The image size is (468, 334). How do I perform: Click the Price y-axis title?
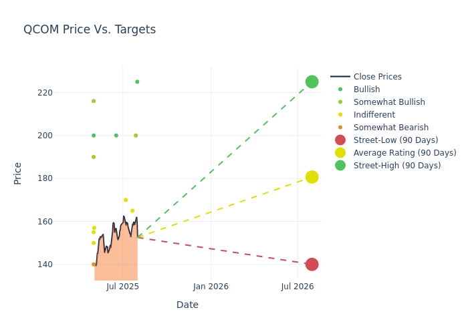18,173
